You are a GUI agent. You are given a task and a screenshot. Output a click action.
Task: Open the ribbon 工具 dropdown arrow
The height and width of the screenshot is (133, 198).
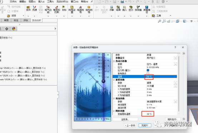170,16
